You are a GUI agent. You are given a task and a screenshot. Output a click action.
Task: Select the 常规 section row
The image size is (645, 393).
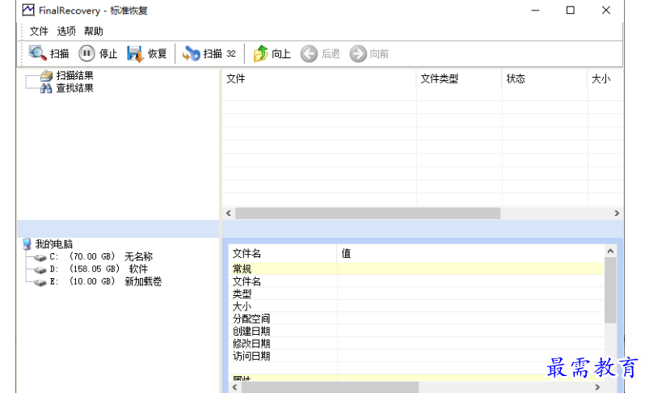click(416, 268)
